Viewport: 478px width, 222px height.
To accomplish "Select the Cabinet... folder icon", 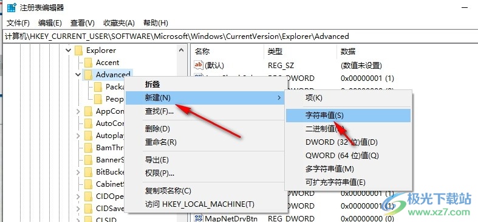I will click(89, 184).
